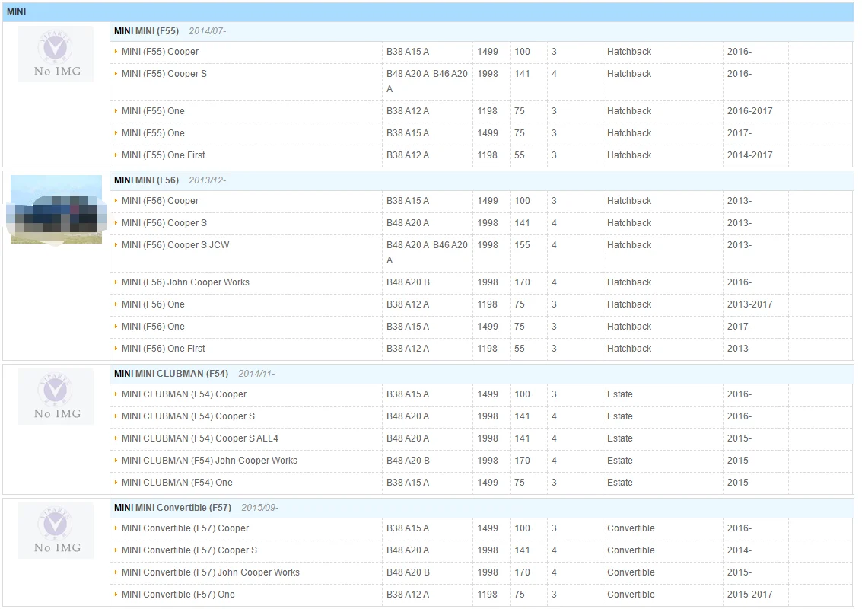Open the MINI CLUBMAN (F54) One link

[x=177, y=483]
